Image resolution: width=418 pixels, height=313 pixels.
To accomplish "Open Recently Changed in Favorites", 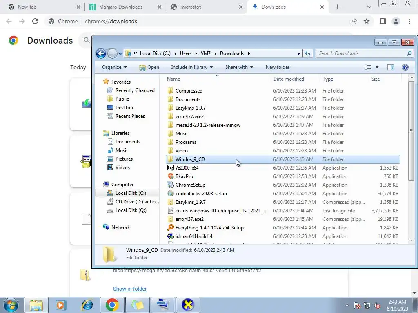I will pos(135,90).
